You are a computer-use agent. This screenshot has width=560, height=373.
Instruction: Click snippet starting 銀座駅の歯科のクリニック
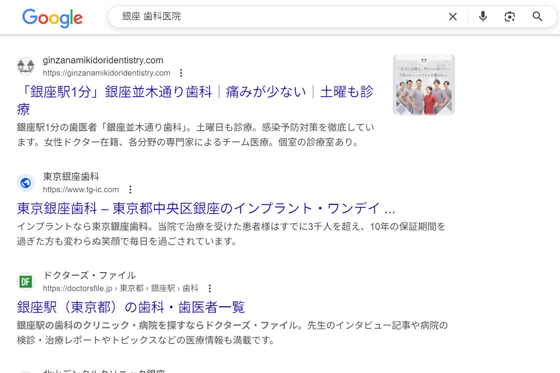[x=232, y=333]
